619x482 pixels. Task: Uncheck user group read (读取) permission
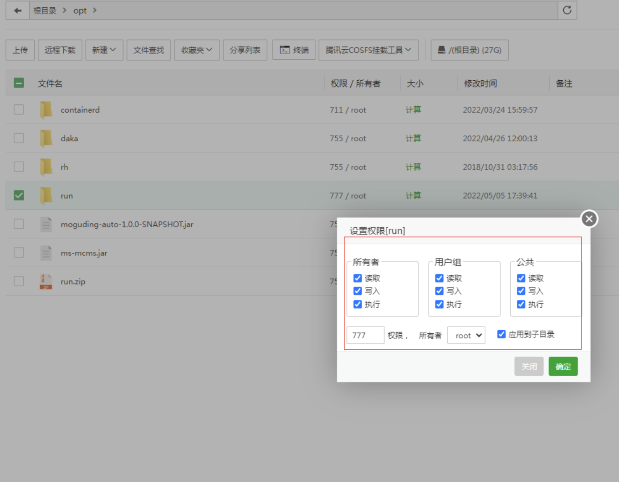(439, 278)
